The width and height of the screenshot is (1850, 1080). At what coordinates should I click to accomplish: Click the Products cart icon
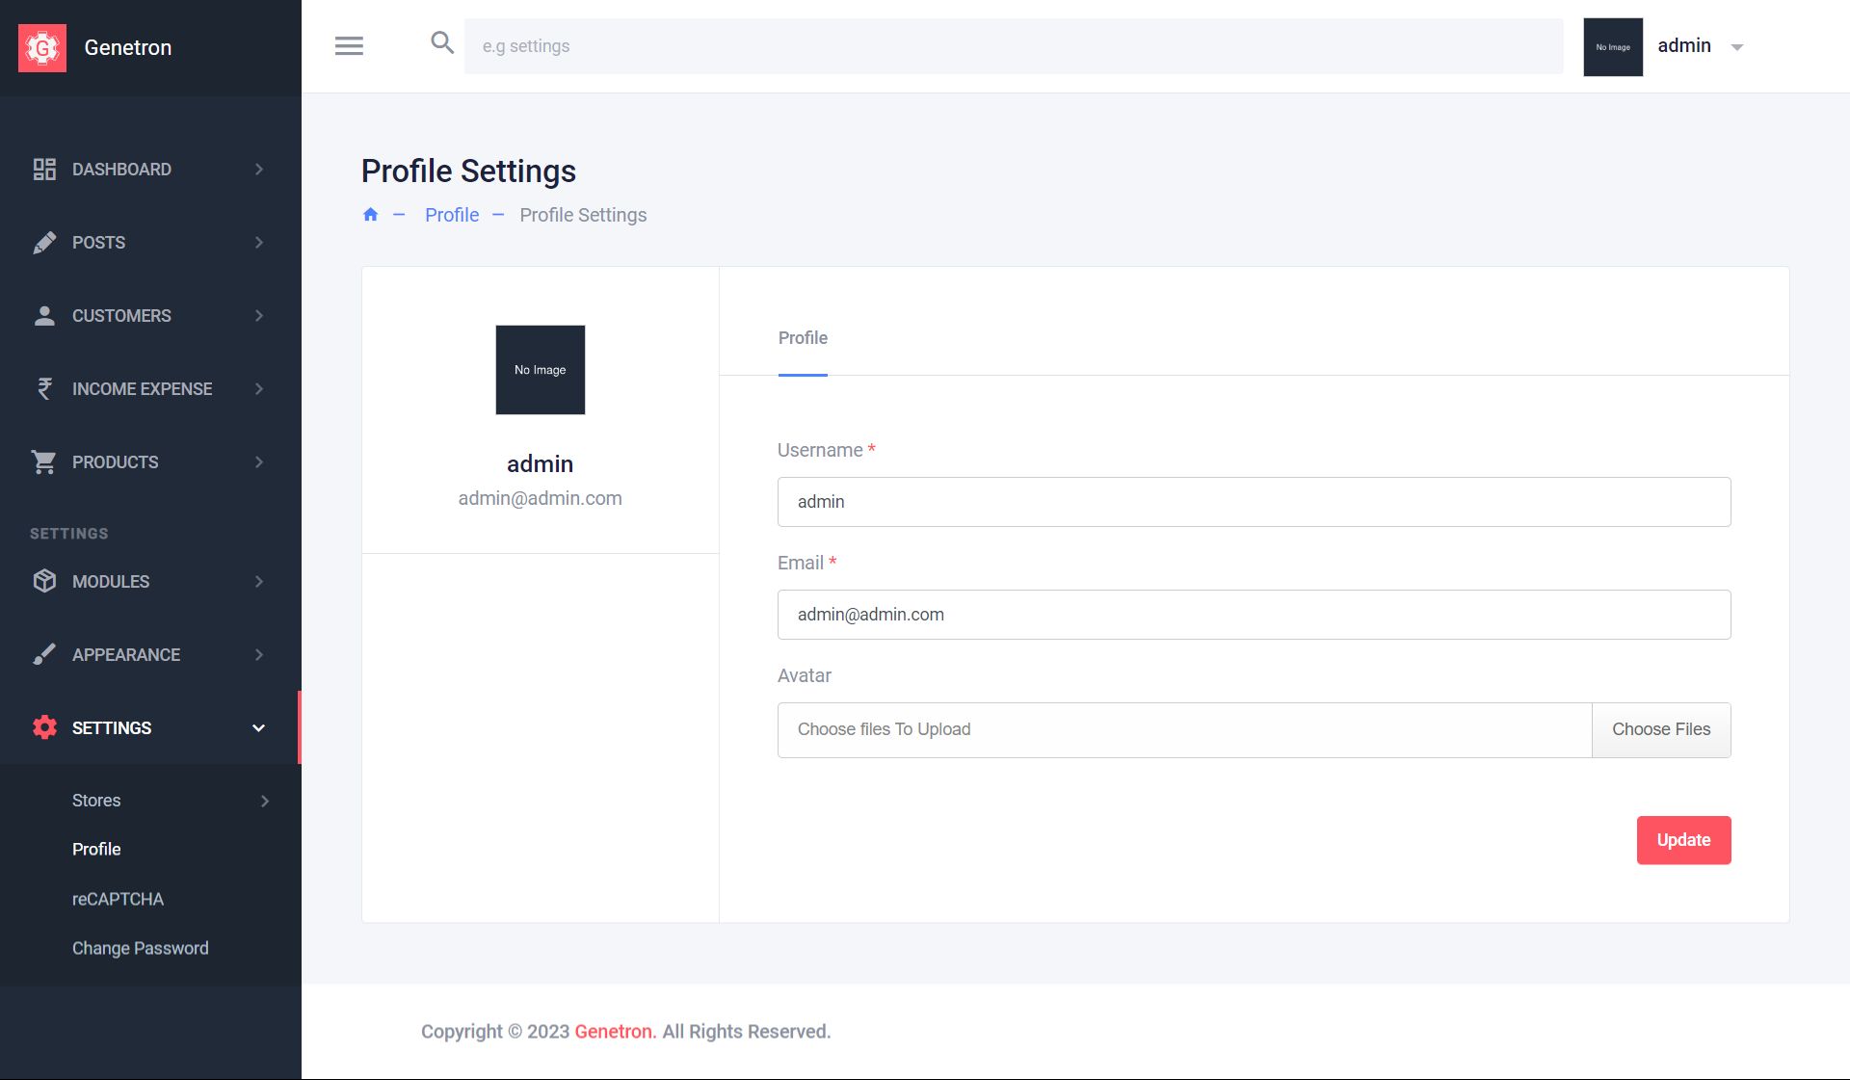click(x=44, y=462)
